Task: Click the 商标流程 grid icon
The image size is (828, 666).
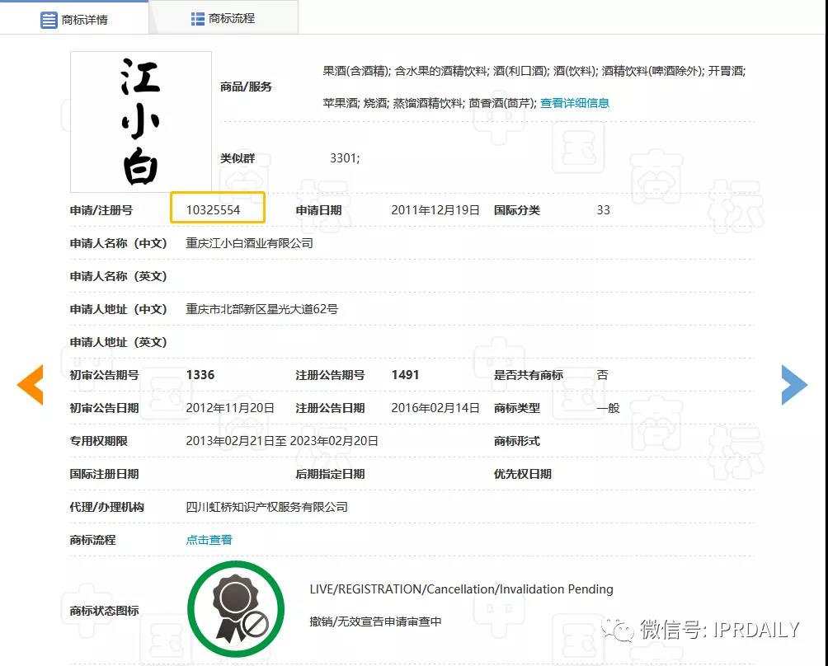Action: coord(197,19)
